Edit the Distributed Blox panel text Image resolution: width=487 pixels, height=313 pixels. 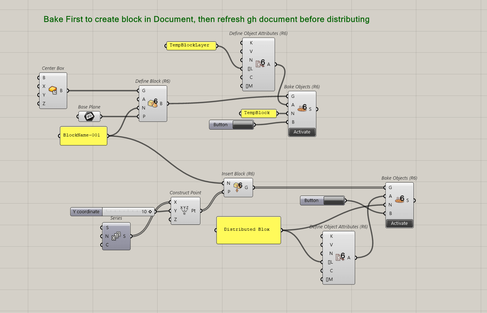[248, 230]
